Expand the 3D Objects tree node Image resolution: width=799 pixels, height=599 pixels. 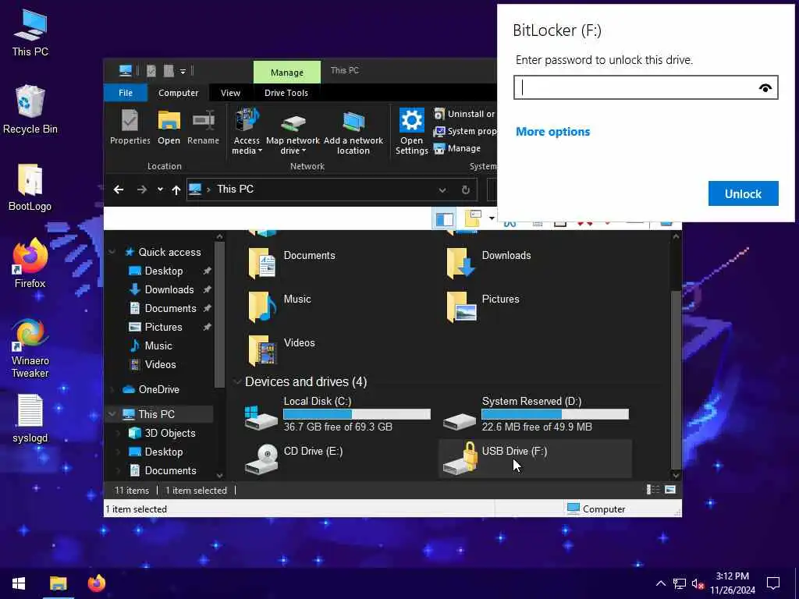coord(119,434)
